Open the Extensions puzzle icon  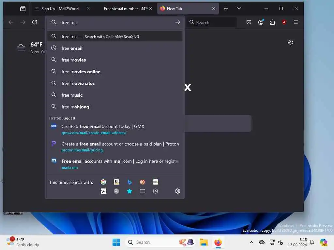point(272,22)
